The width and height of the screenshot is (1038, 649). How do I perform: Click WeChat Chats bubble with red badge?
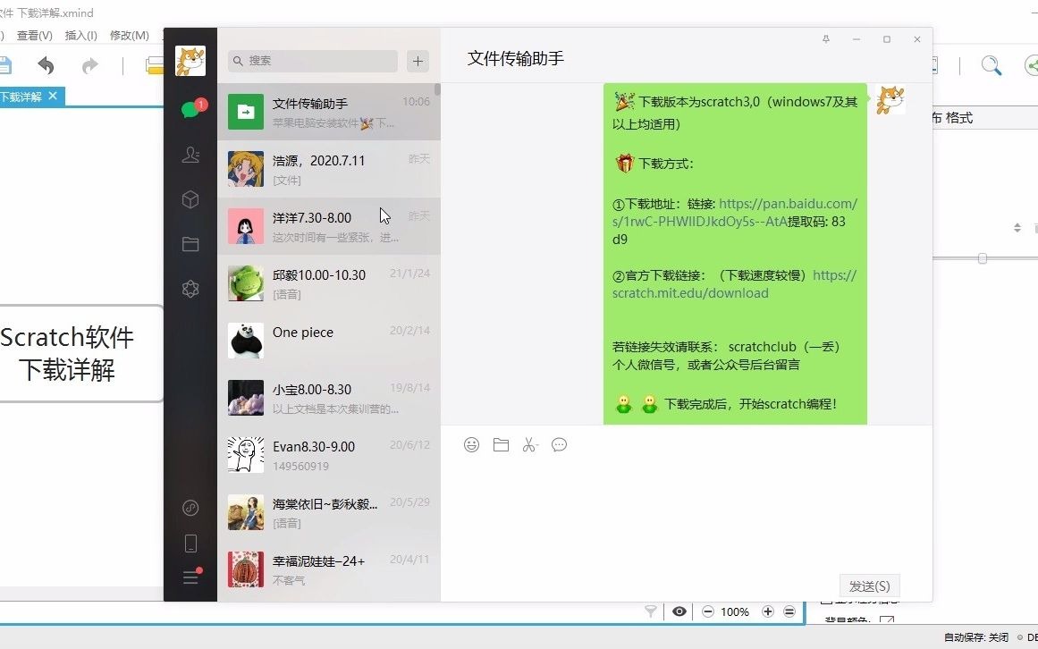pos(190,110)
